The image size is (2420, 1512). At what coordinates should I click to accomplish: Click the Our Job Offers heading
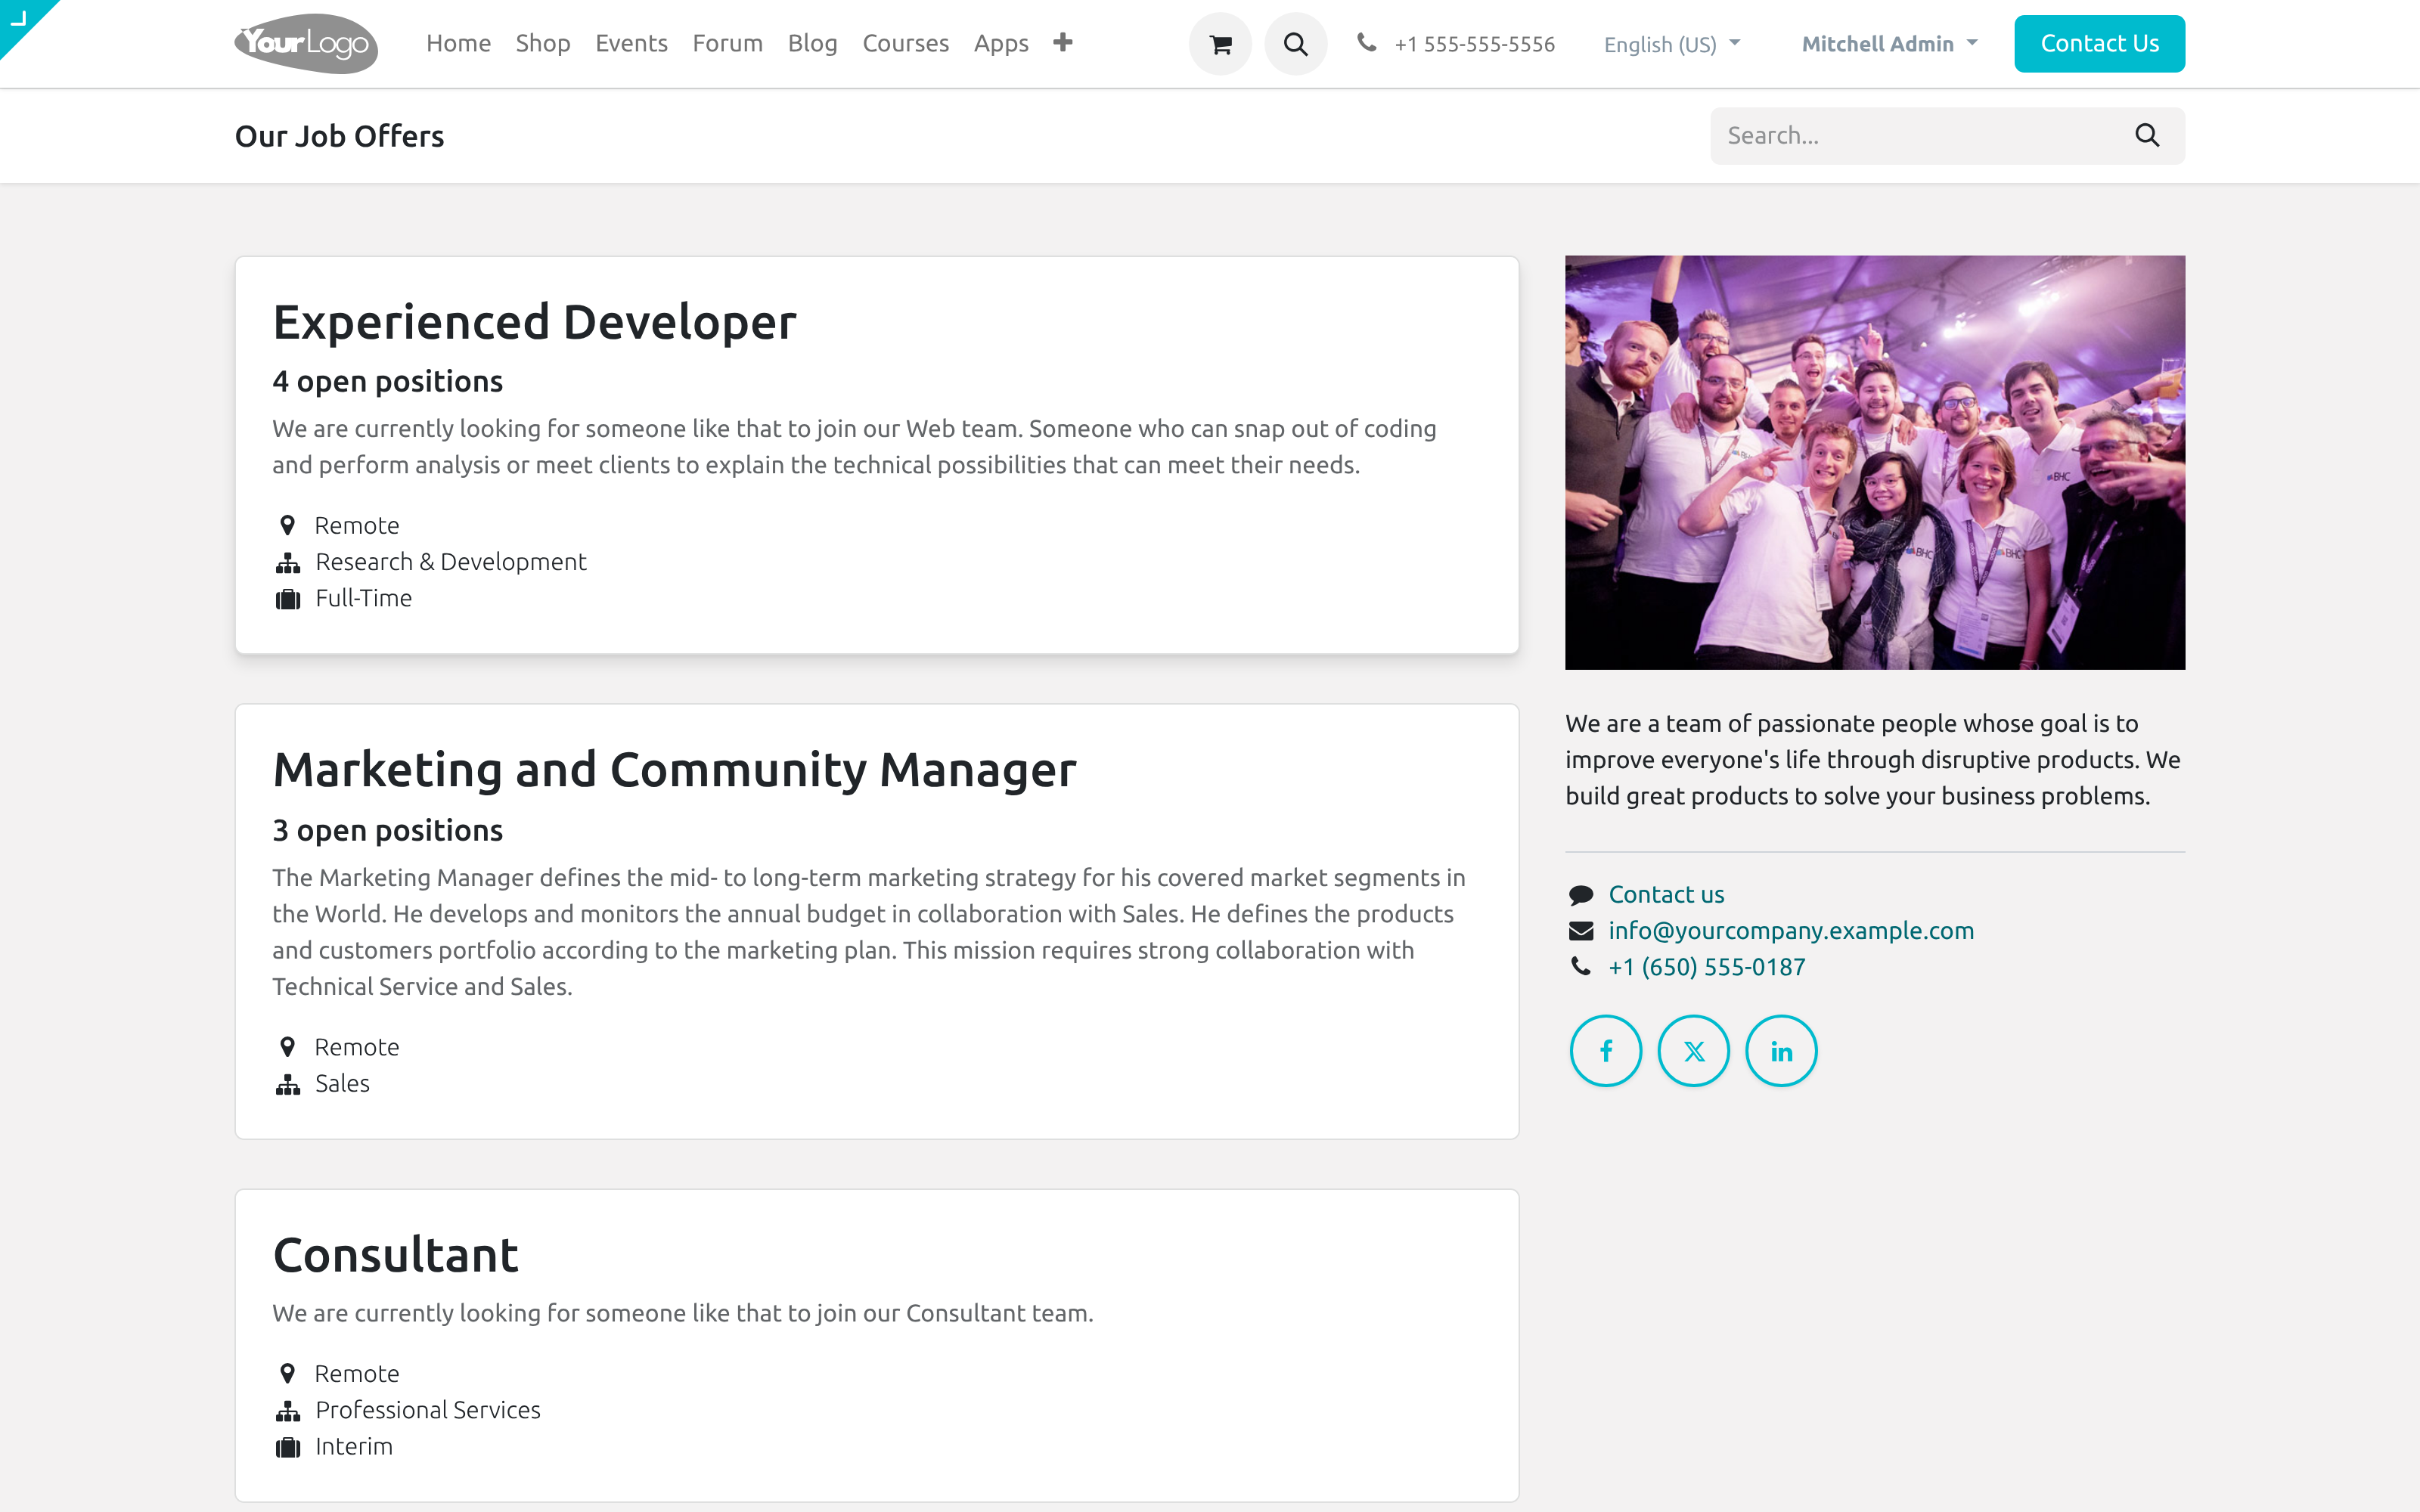pos(339,136)
